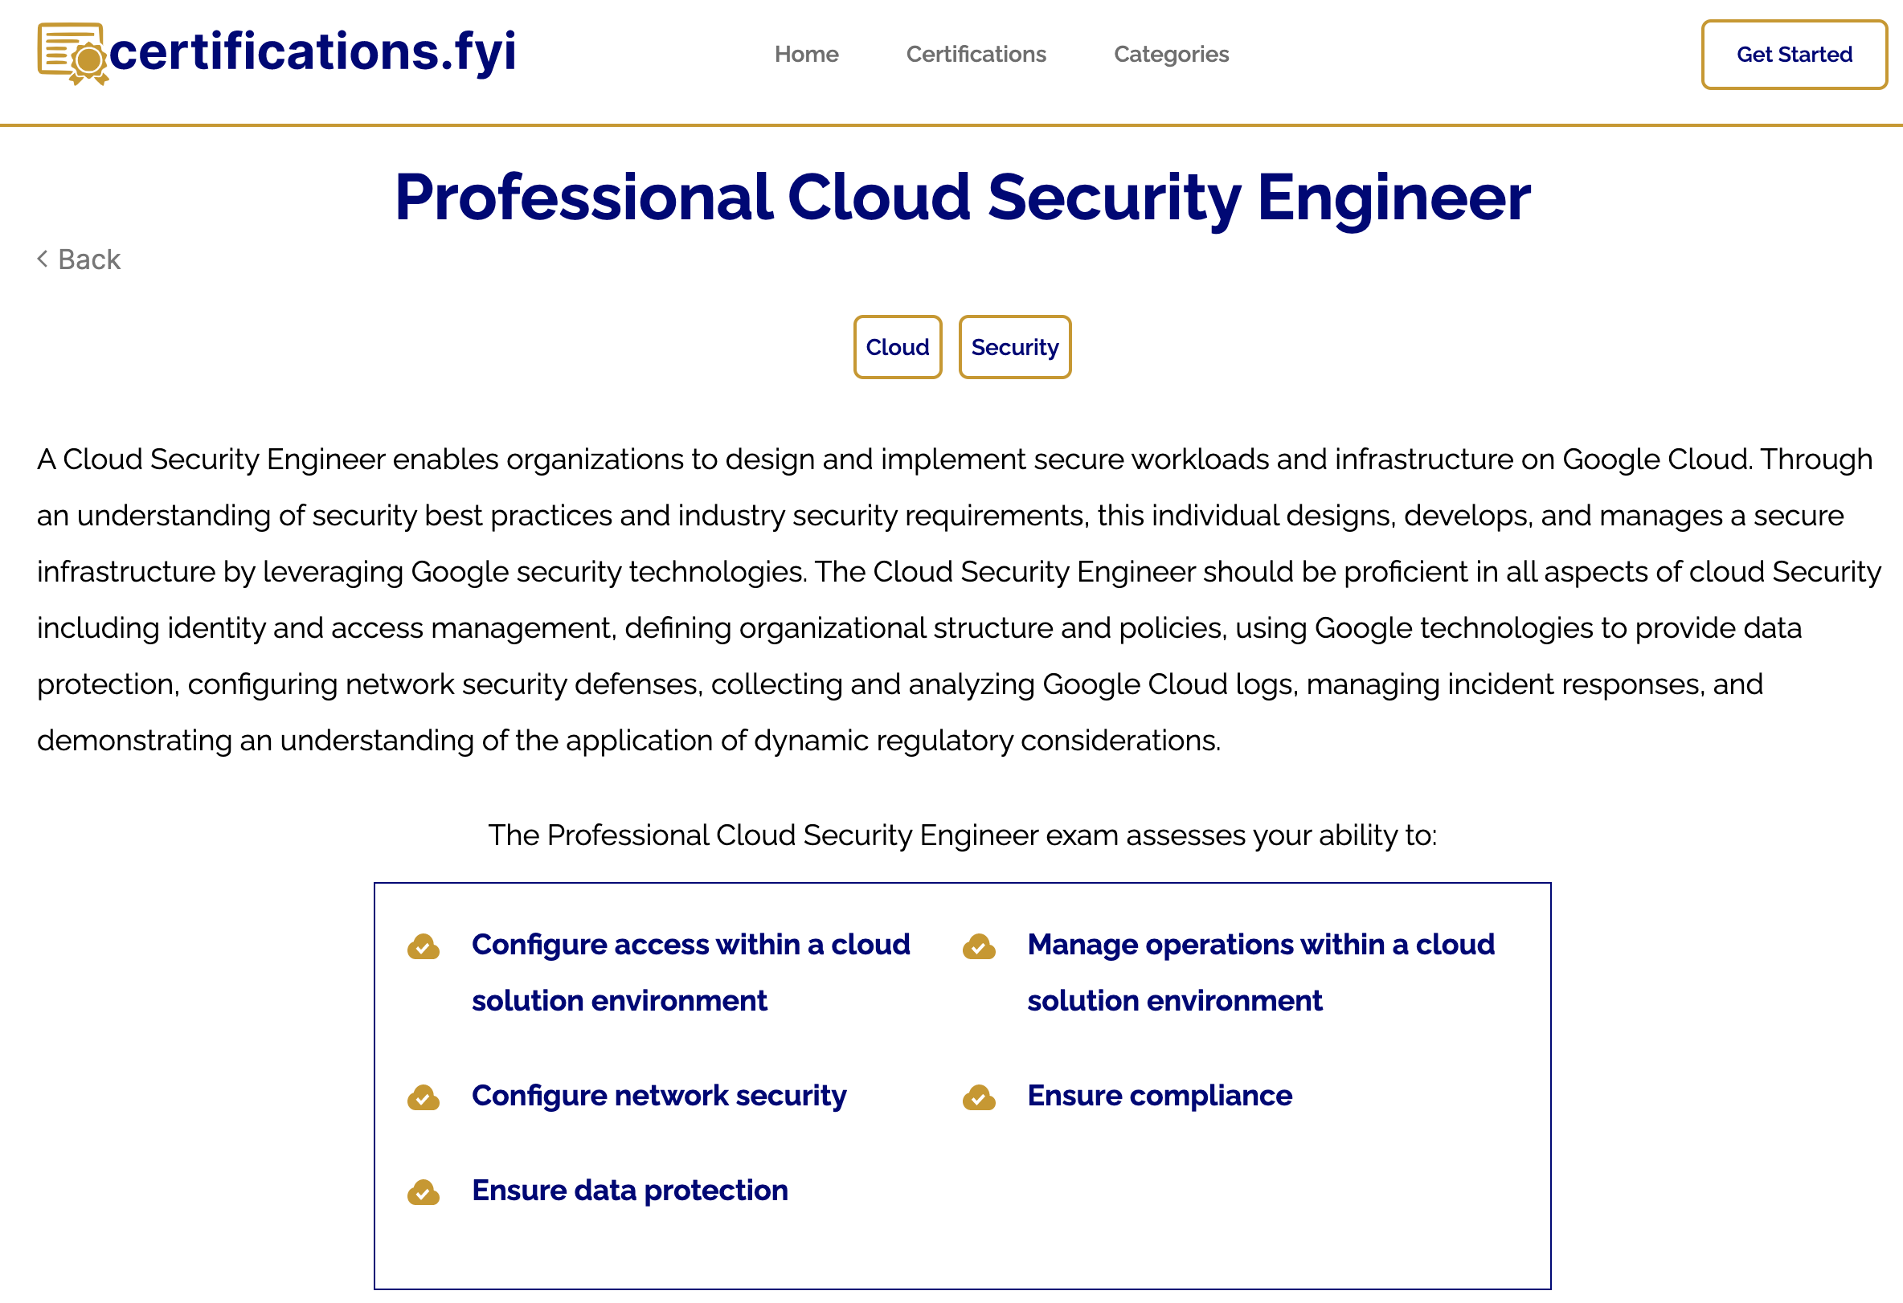Click cloud-check icon beside Configure access

pos(424,947)
